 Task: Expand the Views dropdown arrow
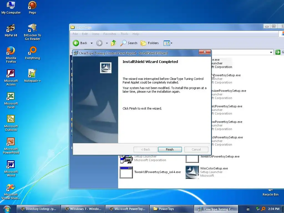[x=171, y=43]
